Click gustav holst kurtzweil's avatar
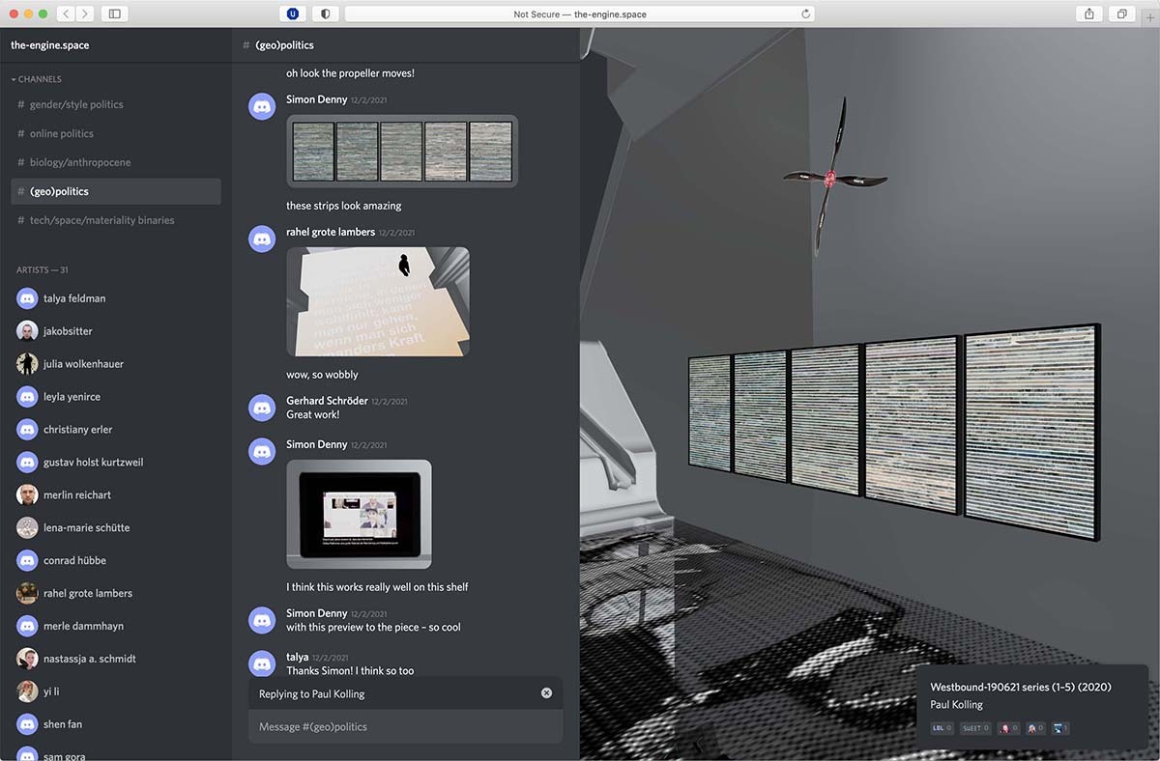The width and height of the screenshot is (1160, 761). 27,463
